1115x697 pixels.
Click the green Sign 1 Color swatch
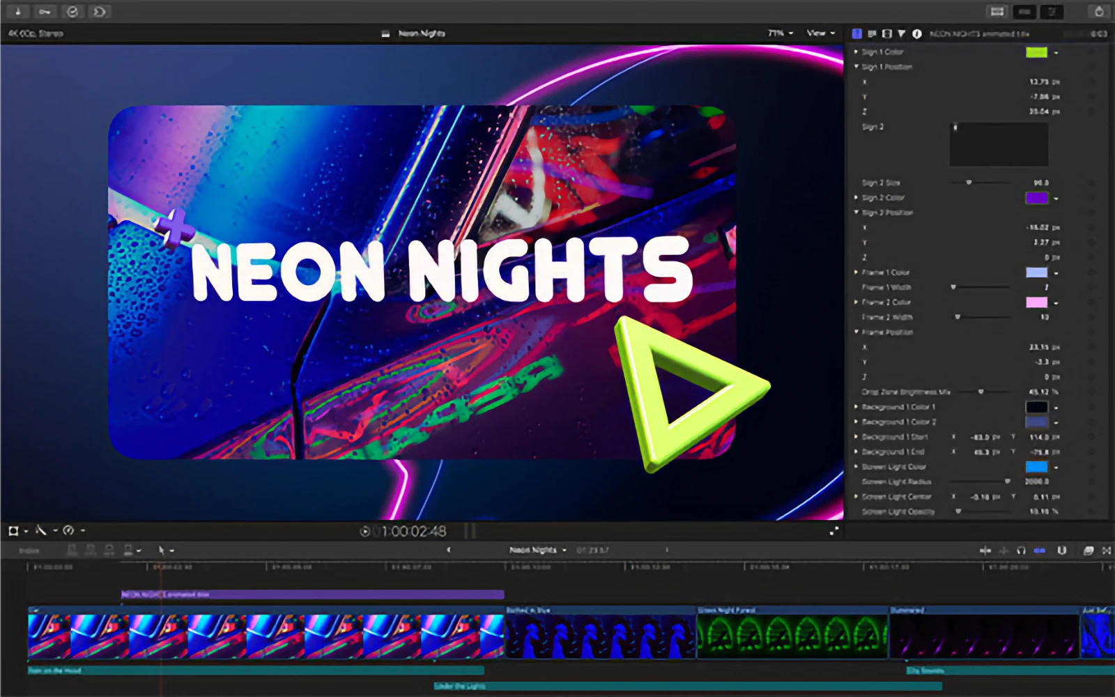click(1036, 52)
